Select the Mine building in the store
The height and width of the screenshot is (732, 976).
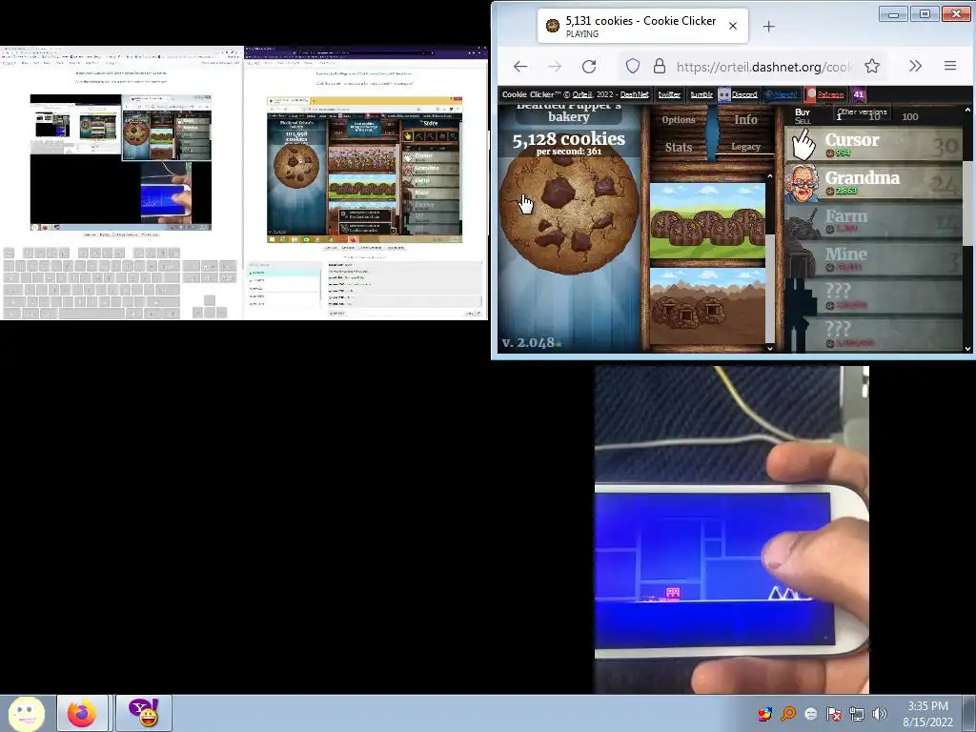click(873, 259)
